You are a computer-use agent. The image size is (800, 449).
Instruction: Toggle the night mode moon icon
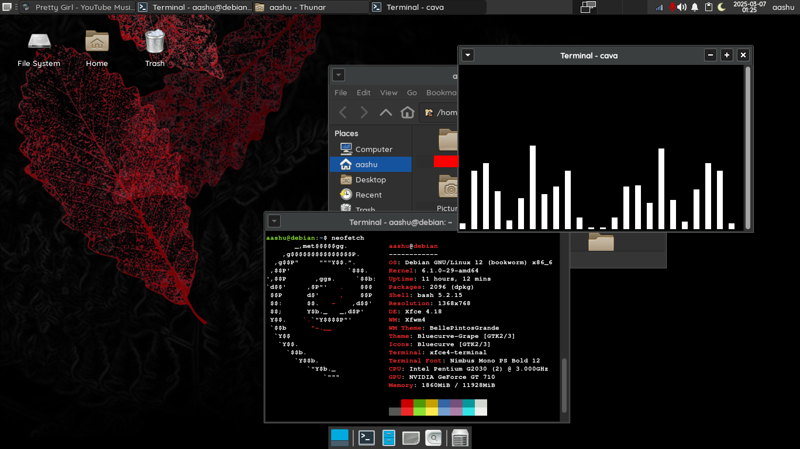tap(722, 7)
